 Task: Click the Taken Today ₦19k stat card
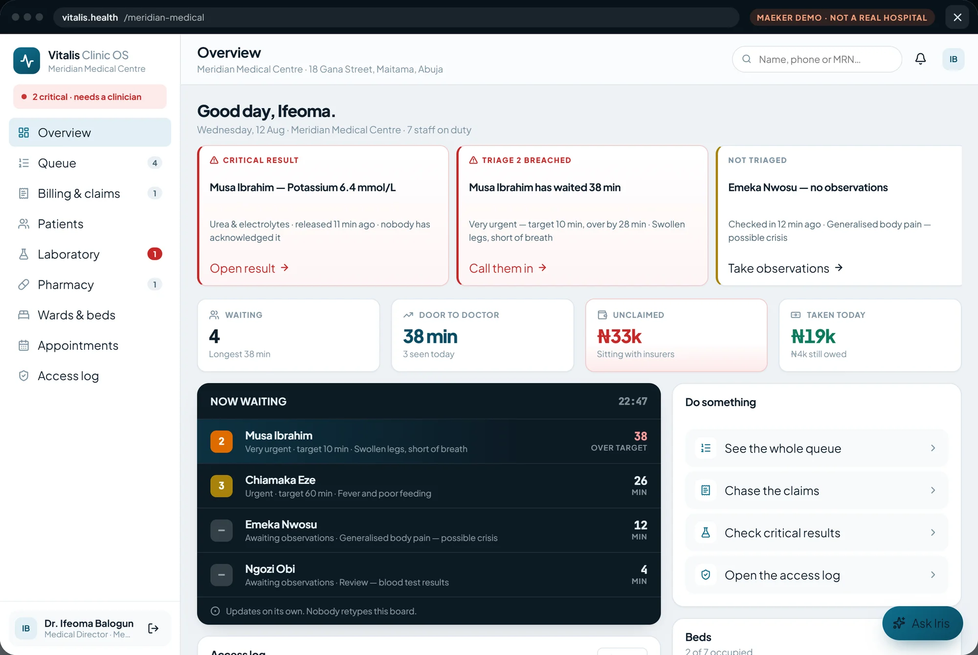click(870, 335)
